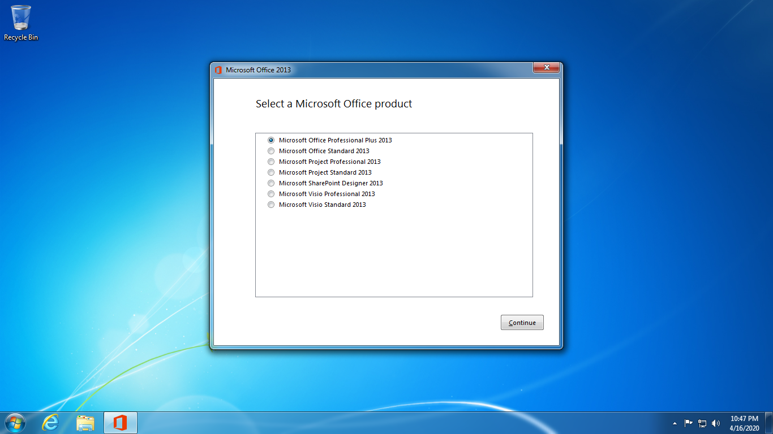The image size is (773, 434).
Task: Open the Windows Start menu
Action: [15, 423]
